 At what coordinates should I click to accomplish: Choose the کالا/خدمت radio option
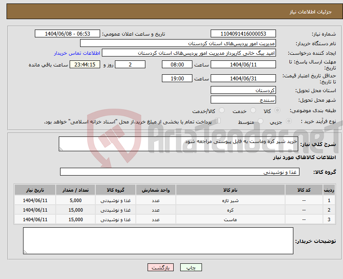pos(222,111)
